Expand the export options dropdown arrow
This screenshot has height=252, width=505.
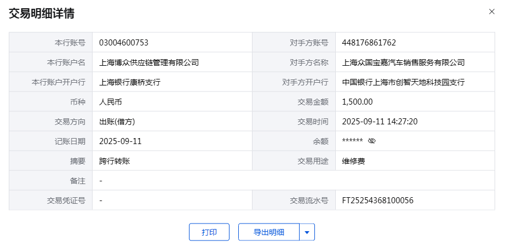307,232
